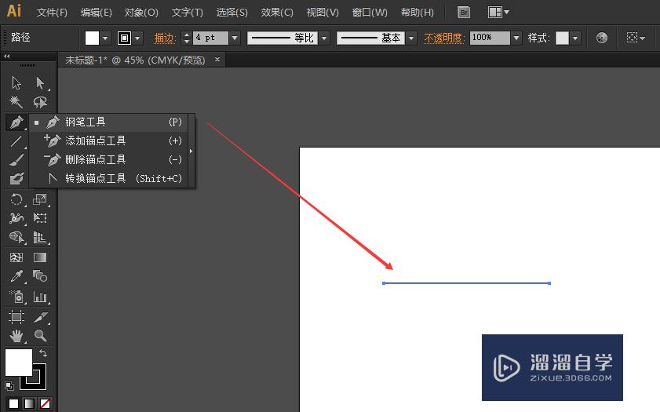Open the fill color dropdown arrow
660x412 pixels.
pyautogui.click(x=105, y=38)
